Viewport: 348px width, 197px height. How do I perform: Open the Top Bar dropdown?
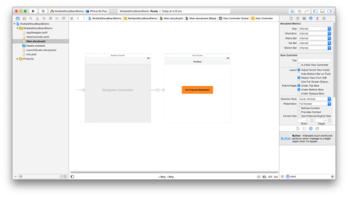[314, 43]
